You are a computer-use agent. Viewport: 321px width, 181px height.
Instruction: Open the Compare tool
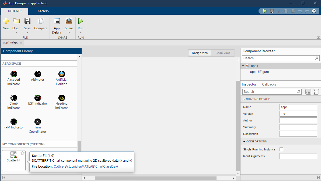(x=41, y=24)
